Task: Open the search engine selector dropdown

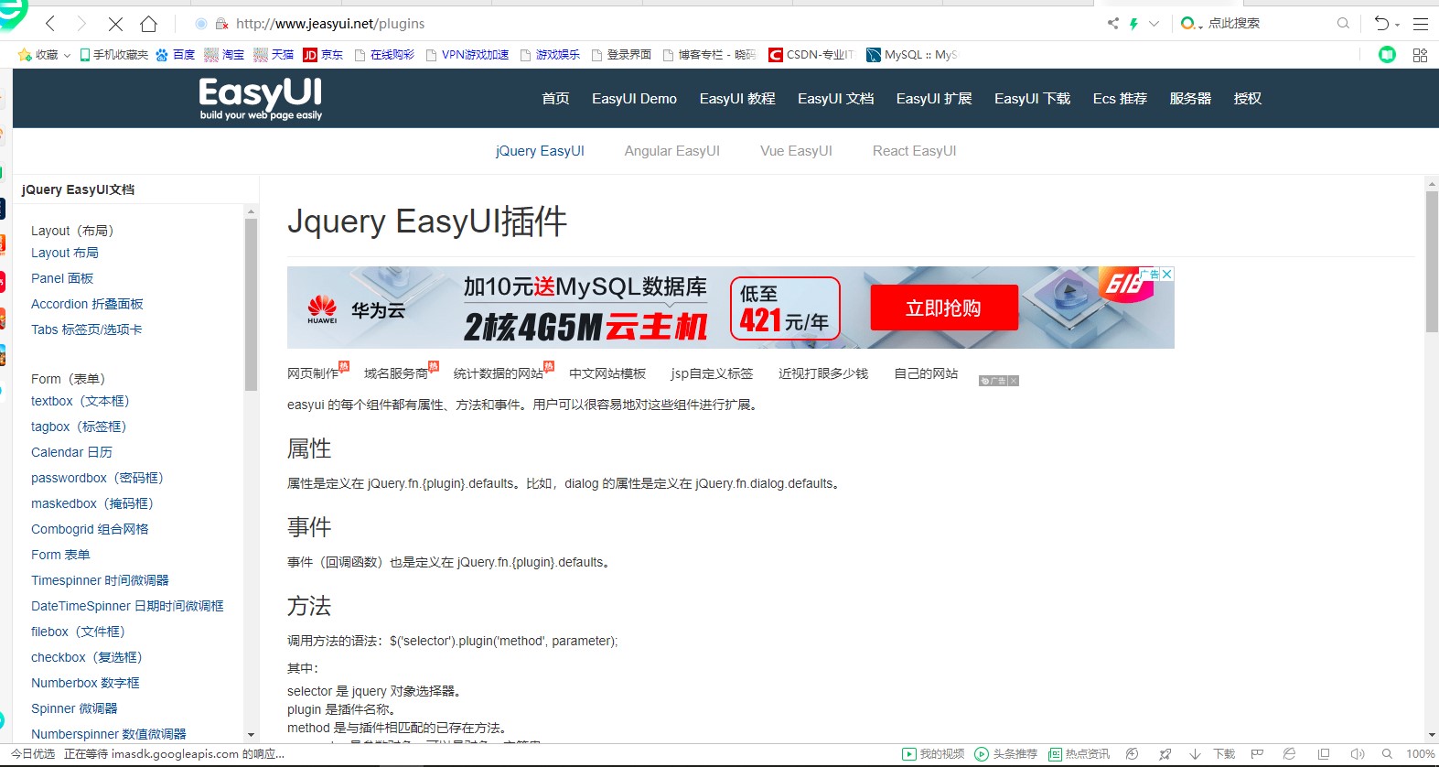Action: [x=1191, y=24]
